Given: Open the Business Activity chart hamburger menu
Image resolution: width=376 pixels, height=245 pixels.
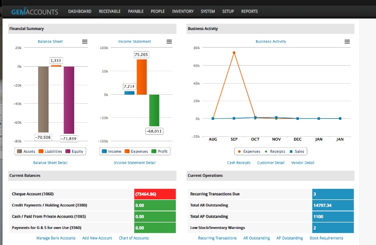Looking at the screenshot, I should 347,42.
